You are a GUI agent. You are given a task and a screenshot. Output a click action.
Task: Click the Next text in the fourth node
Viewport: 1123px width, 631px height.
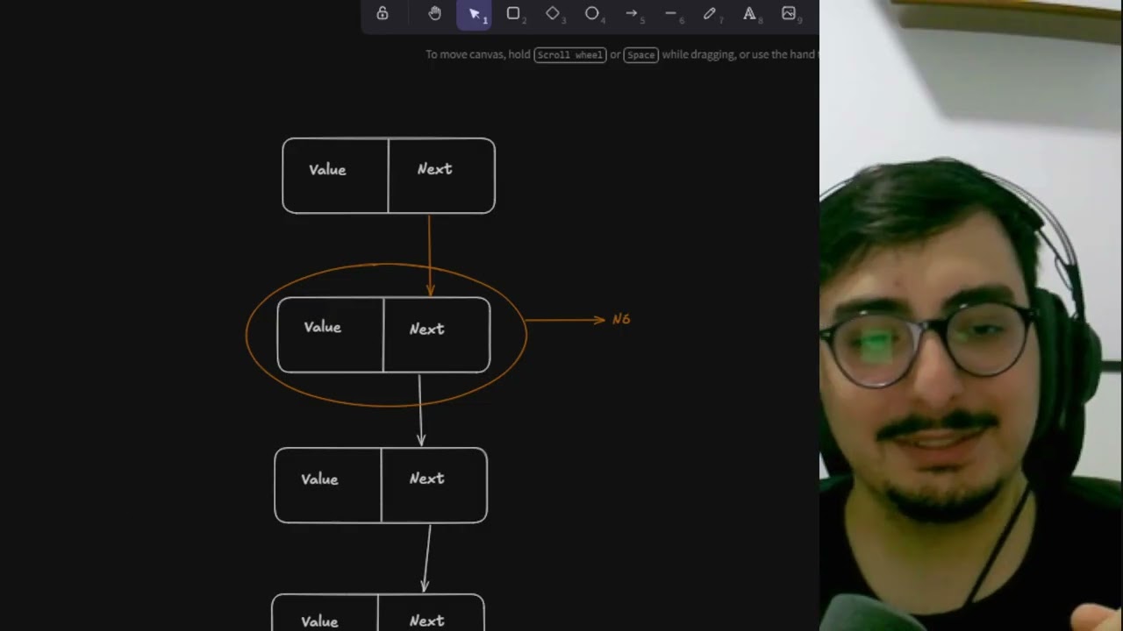coord(427,620)
